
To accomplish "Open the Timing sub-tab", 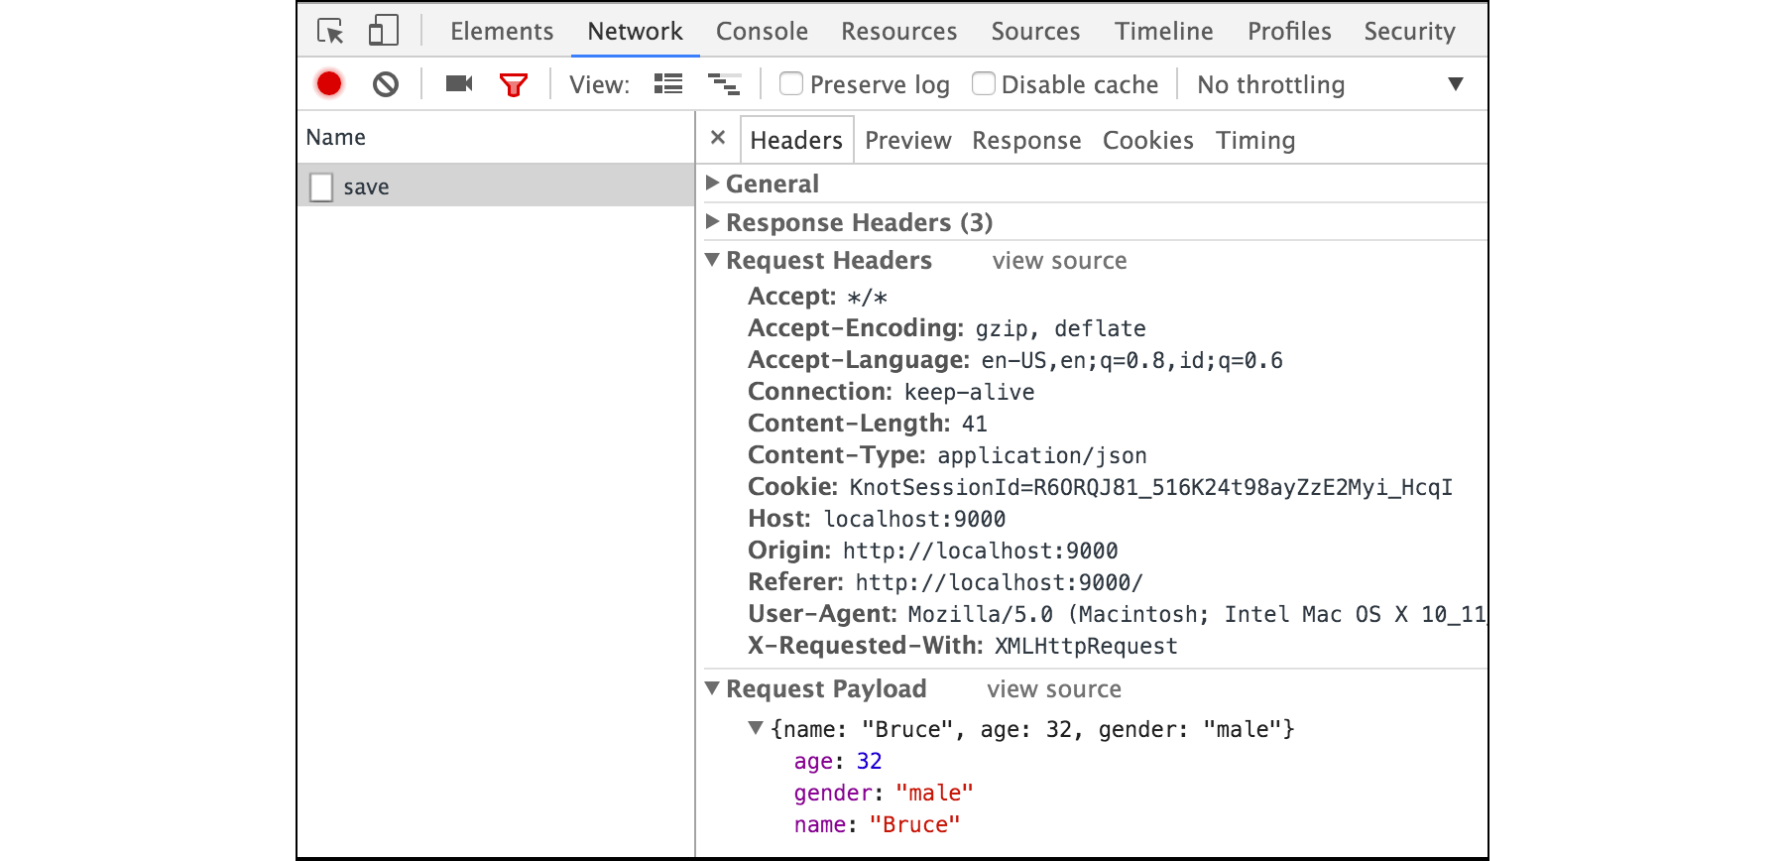I will tap(1255, 140).
